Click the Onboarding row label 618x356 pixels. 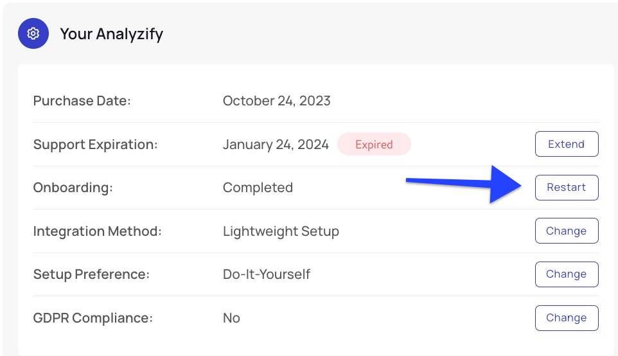point(73,188)
